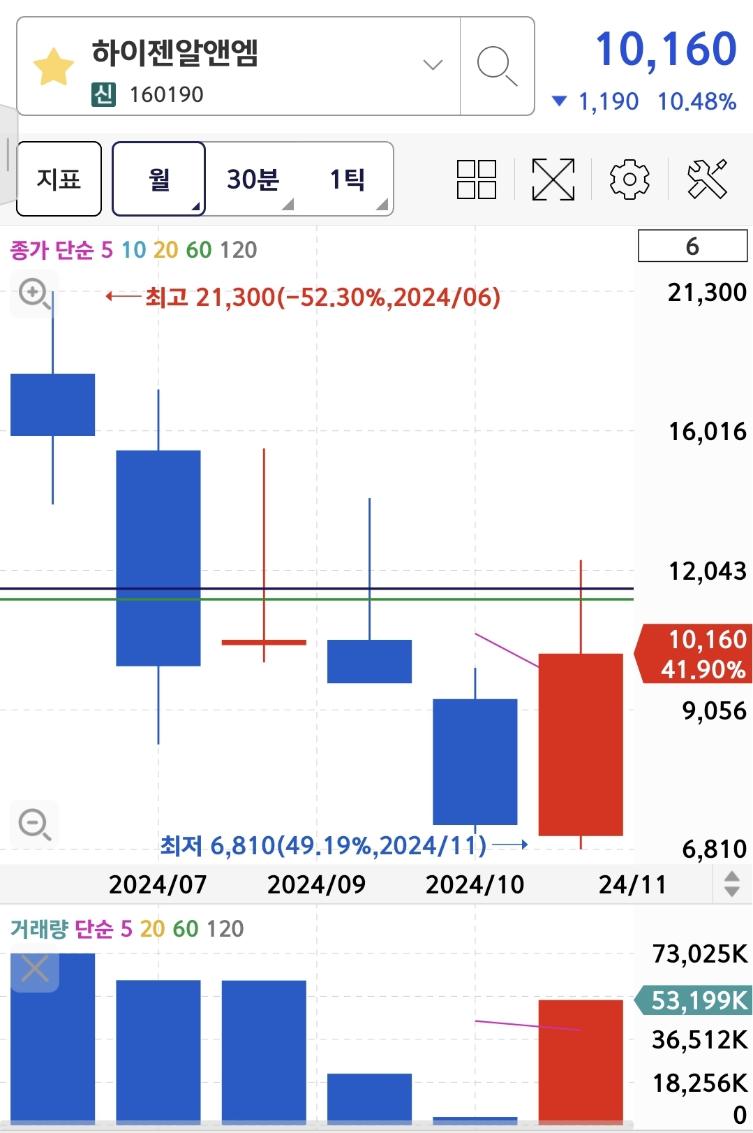Expand chart to fullscreen with arrows icon
Screen dimensions: 753x1133
tap(553, 180)
